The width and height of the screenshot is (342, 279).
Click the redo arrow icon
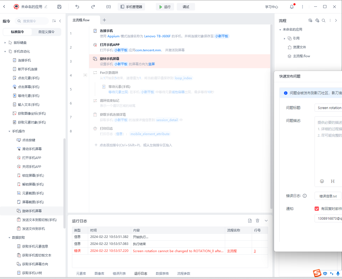93,7
